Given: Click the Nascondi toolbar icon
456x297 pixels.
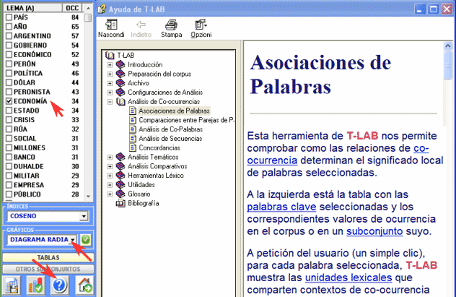Looking at the screenshot, I should (111, 25).
